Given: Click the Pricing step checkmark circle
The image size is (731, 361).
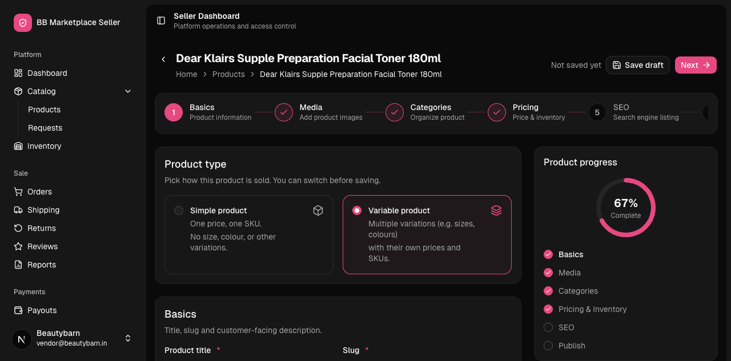Looking at the screenshot, I should click(x=497, y=112).
